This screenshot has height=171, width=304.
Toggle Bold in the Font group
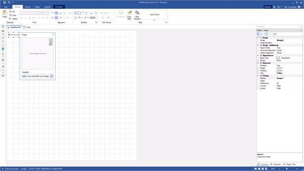[x=21, y=18]
